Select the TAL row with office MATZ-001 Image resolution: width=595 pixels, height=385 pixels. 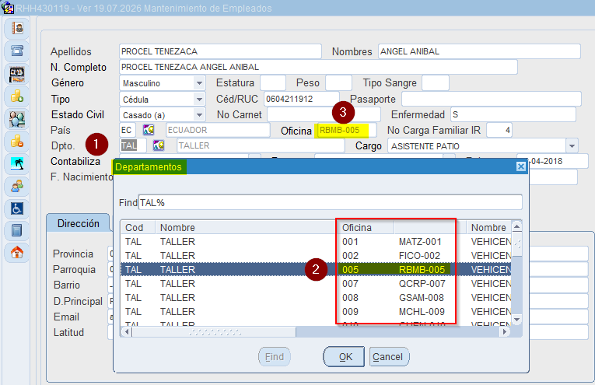coord(316,242)
